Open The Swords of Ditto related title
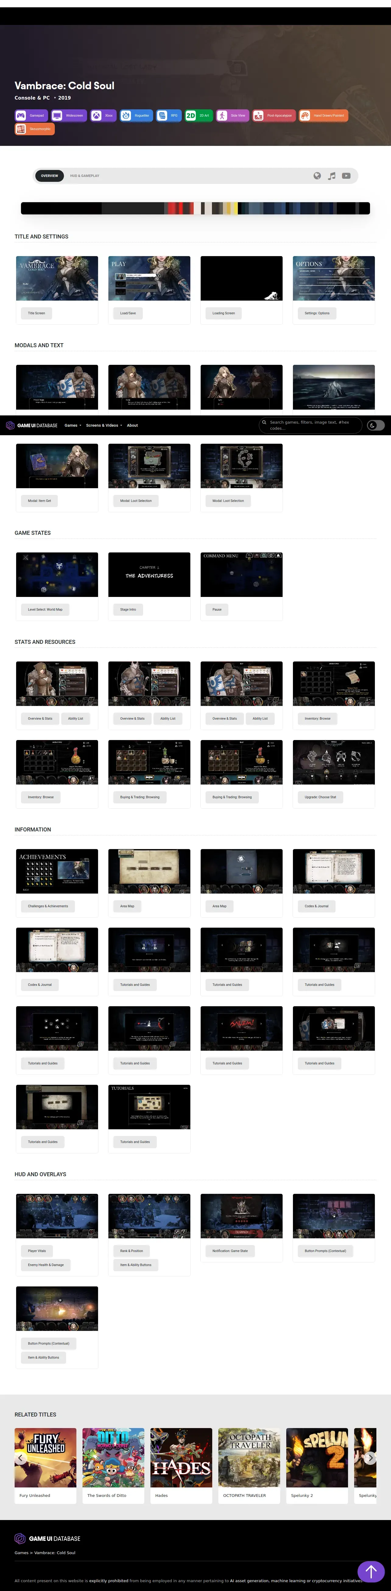 coord(114,1466)
